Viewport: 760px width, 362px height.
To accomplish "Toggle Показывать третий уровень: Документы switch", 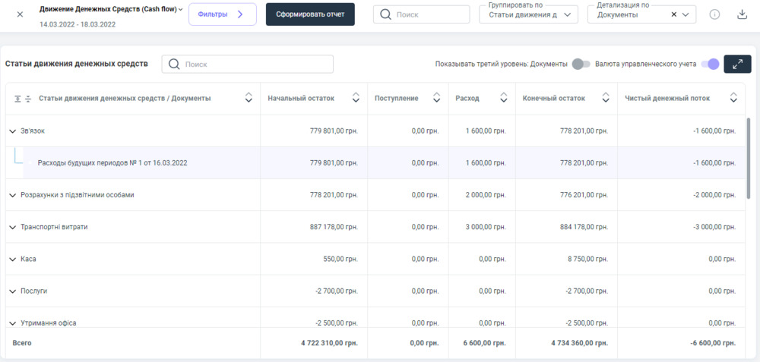I will 581,65.
